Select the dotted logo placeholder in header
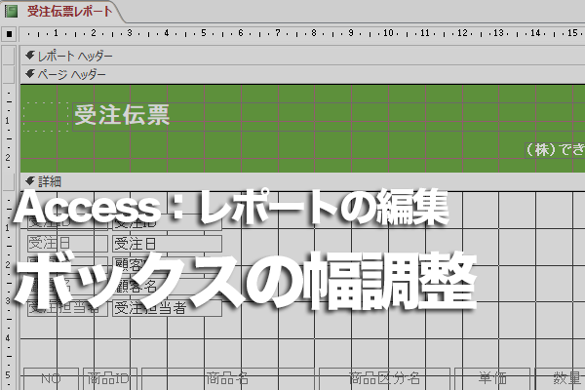 click(46, 116)
